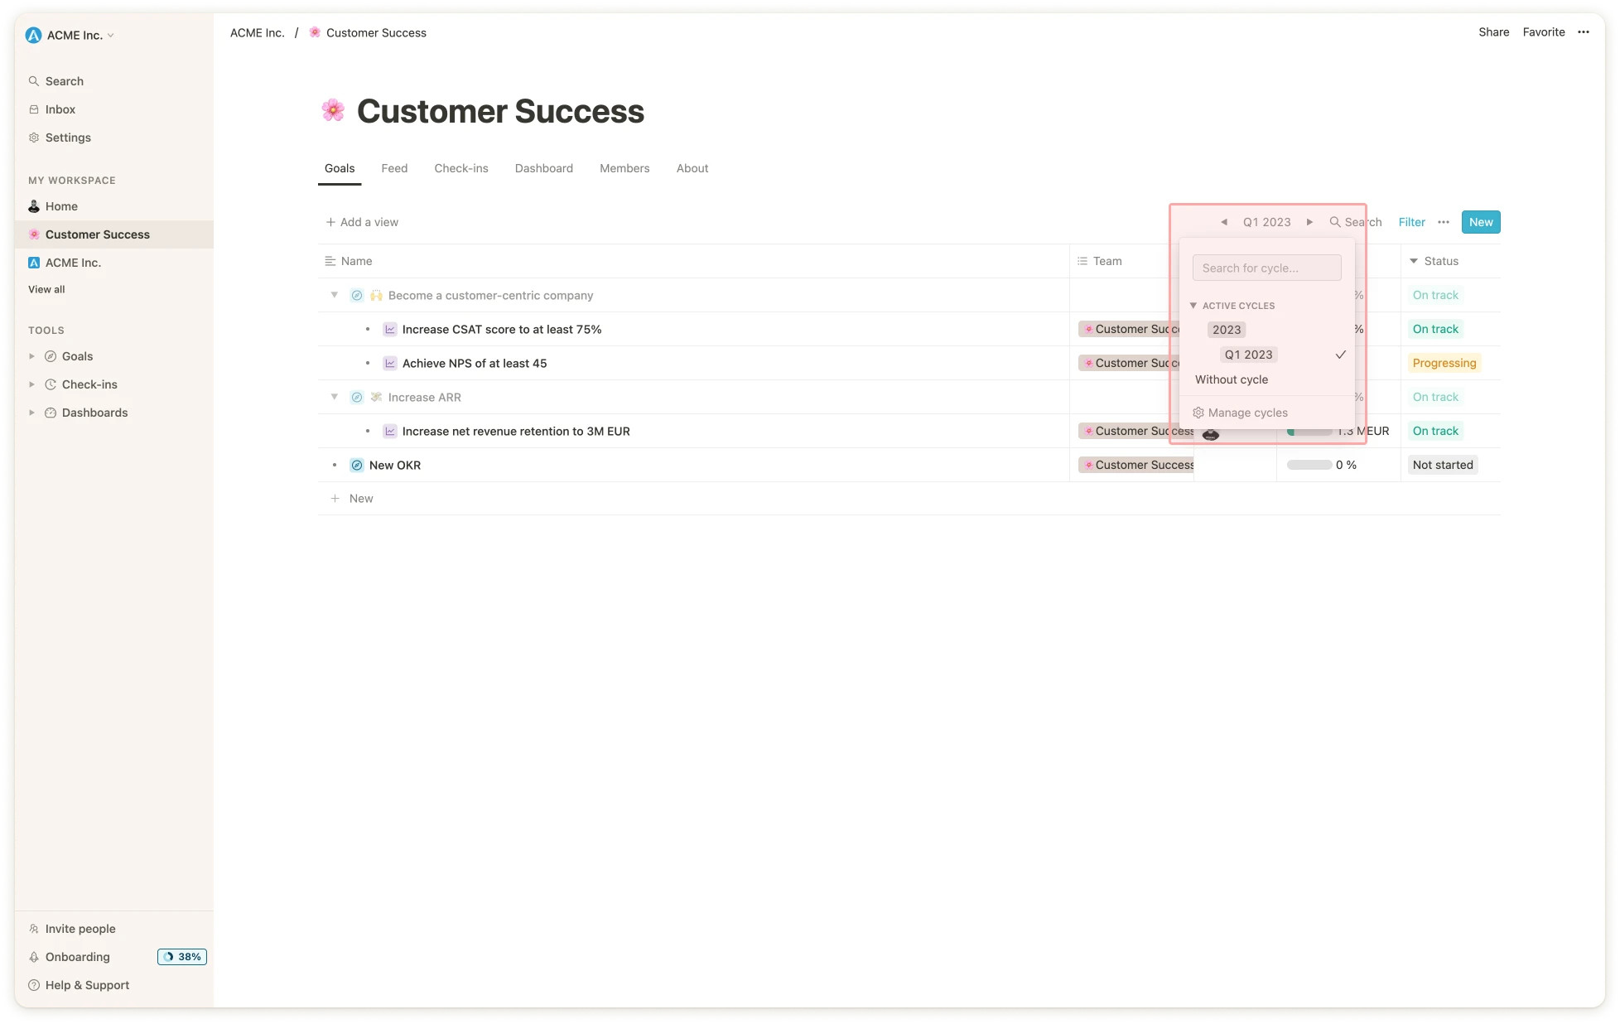Collapse the Become a customer-centric company objective

point(335,295)
